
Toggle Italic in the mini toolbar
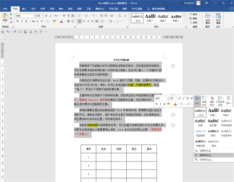click(x=160, y=104)
